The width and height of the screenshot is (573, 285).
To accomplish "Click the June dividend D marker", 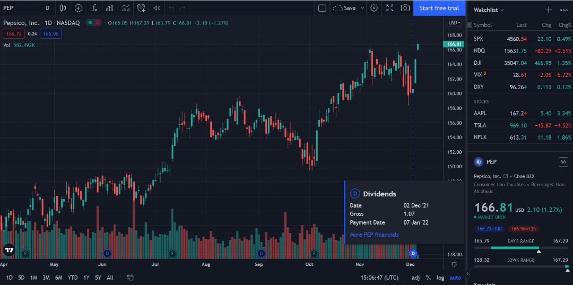I will pyautogui.click(x=107, y=253).
